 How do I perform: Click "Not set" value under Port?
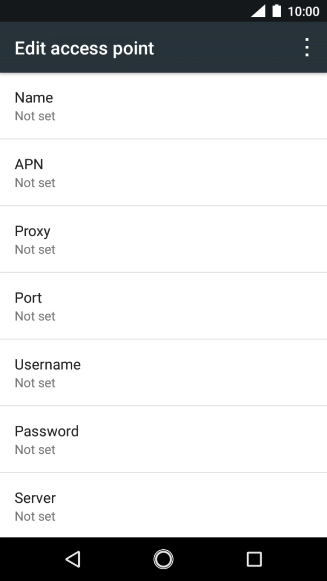(35, 316)
